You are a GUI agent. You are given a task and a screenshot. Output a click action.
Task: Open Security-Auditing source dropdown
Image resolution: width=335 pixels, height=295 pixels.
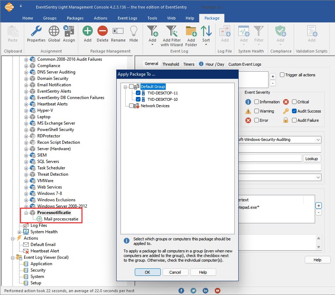[318, 140]
